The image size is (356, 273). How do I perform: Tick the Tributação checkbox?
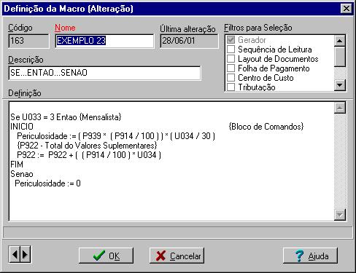pos(231,87)
